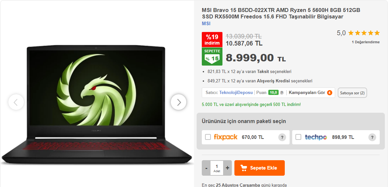Open the MSI brand link
Image resolution: width=391 pixels, height=187 pixels.
coord(206,24)
